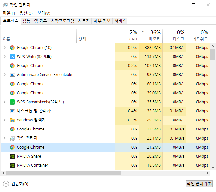
Task: Sort by the 상태 column header
Action: click(x=96, y=36)
